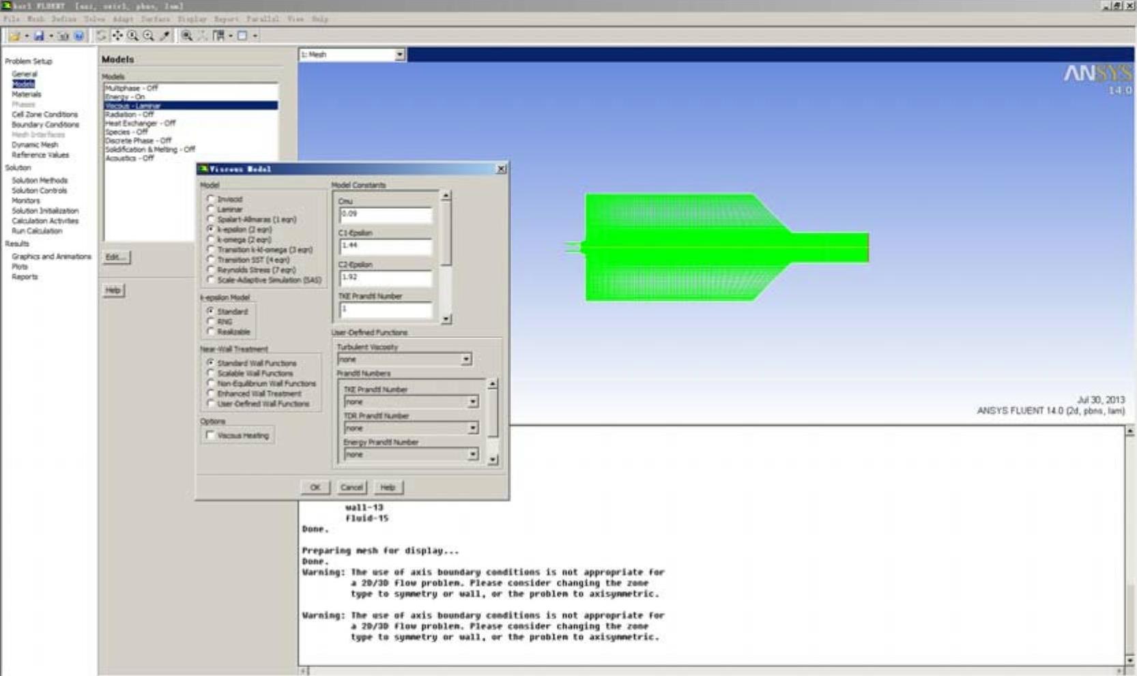Click the camera save-picture icon
The height and width of the screenshot is (676, 1137).
(x=63, y=35)
